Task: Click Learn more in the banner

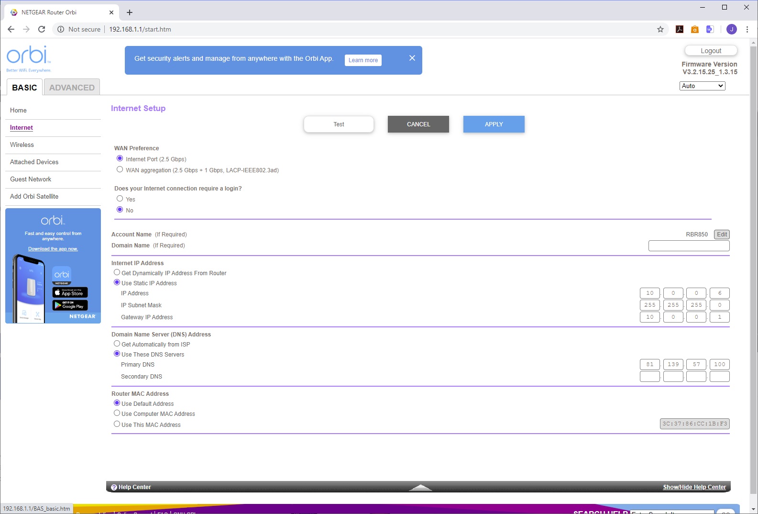Action: tap(363, 60)
